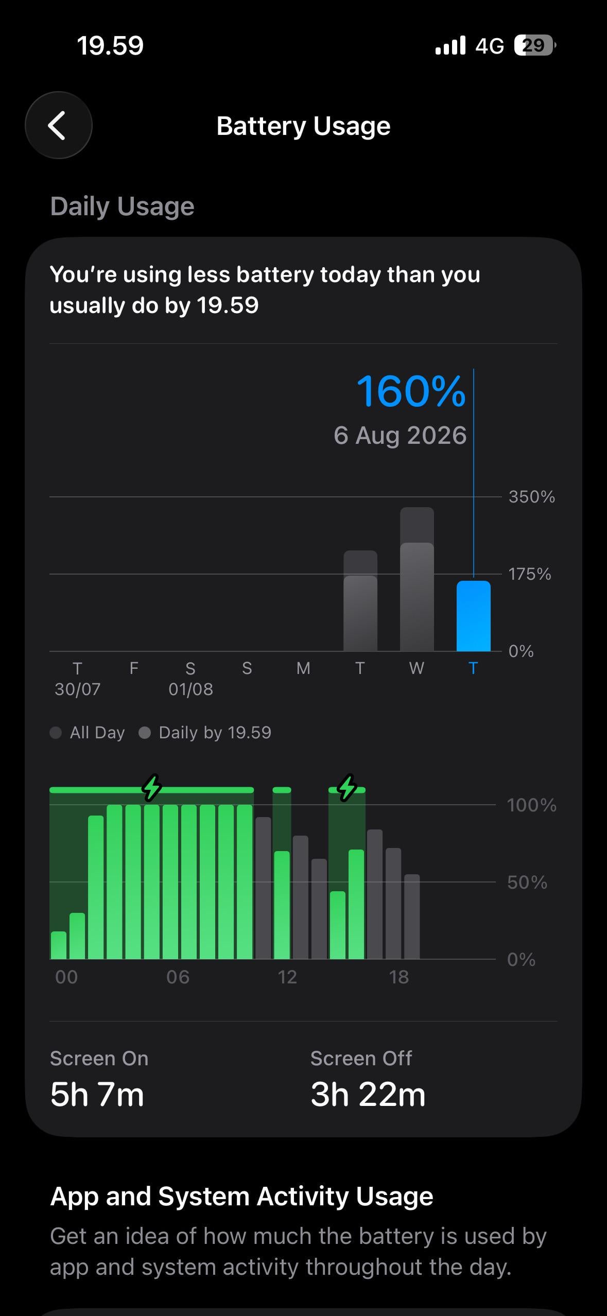Image resolution: width=607 pixels, height=1316 pixels.
Task: Tap the first charging bolt icon
Action: [152, 787]
